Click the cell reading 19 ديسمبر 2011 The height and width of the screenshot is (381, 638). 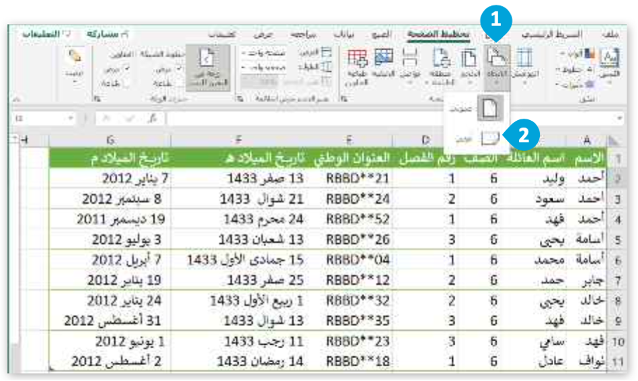[110, 219]
